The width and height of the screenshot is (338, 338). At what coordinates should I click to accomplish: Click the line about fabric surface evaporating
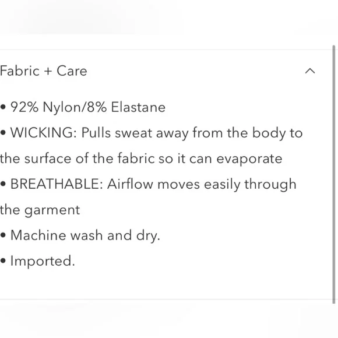pos(141,159)
